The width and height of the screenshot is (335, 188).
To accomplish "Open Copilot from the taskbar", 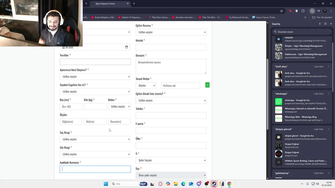I will [168, 184].
